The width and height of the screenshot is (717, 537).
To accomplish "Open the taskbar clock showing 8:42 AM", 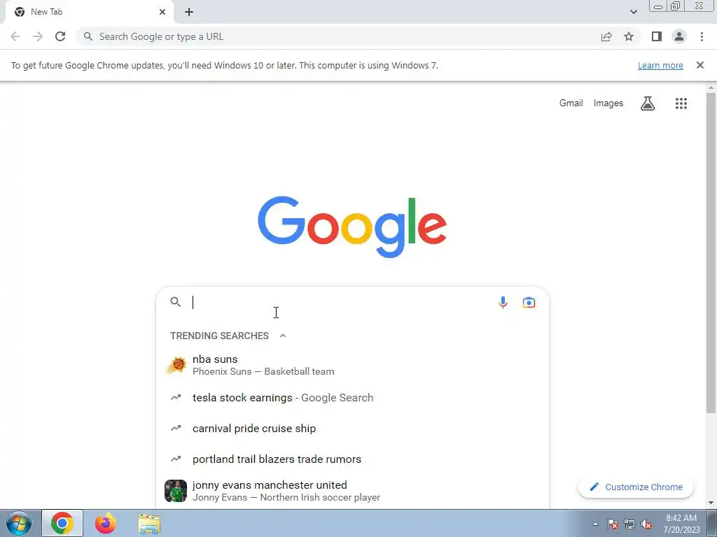I will (x=681, y=524).
